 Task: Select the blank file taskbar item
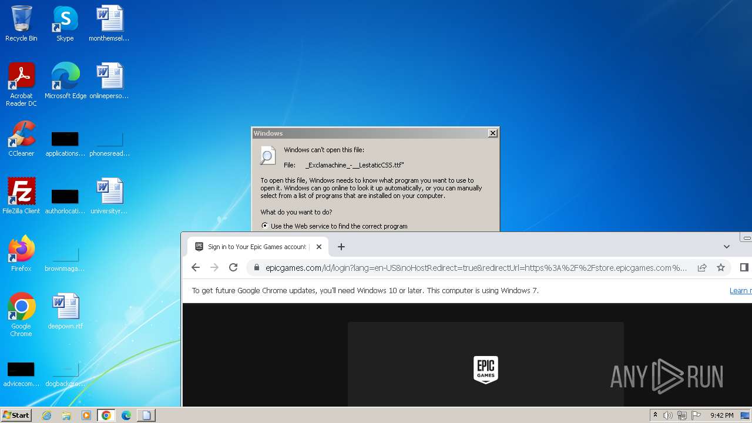click(146, 415)
